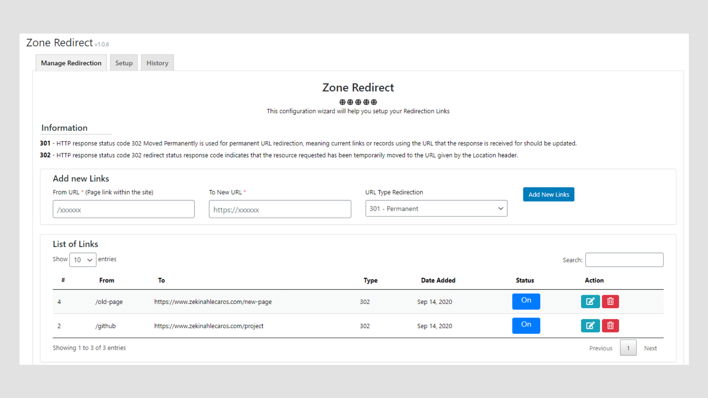Open URL Type Redirection dropdown
The width and height of the screenshot is (708, 398).
[436, 209]
